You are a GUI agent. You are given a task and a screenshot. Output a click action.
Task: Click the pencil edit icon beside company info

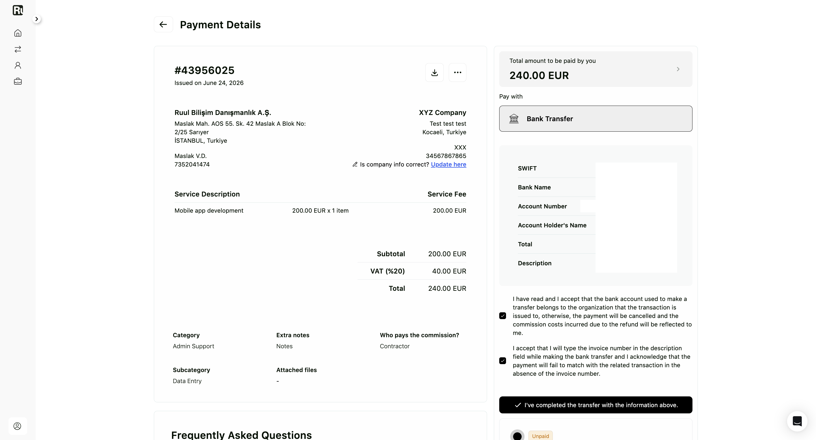click(355, 164)
